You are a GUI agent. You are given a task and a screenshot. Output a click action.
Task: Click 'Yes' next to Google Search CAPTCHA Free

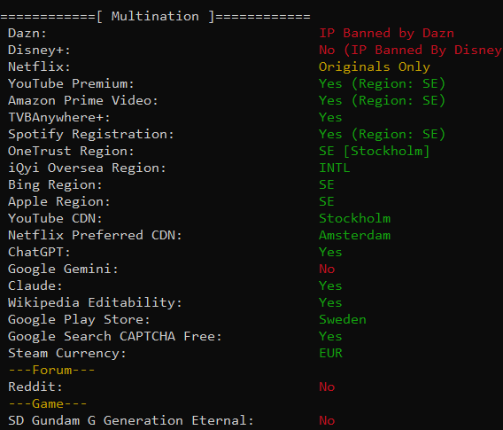(x=330, y=336)
